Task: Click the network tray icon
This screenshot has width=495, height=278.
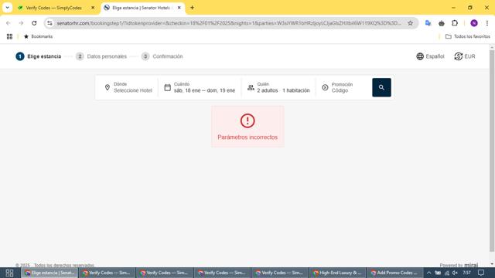Action: (447, 273)
